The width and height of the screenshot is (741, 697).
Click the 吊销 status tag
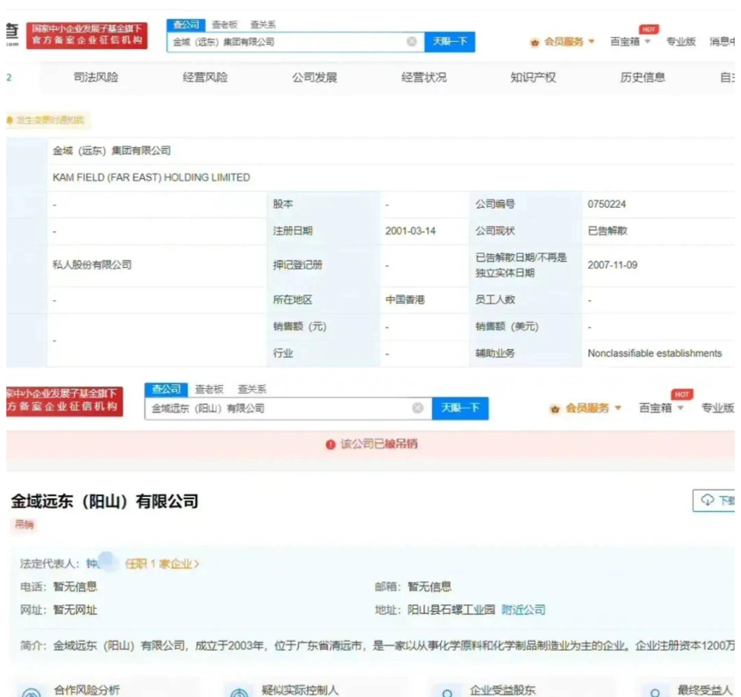tap(24, 525)
